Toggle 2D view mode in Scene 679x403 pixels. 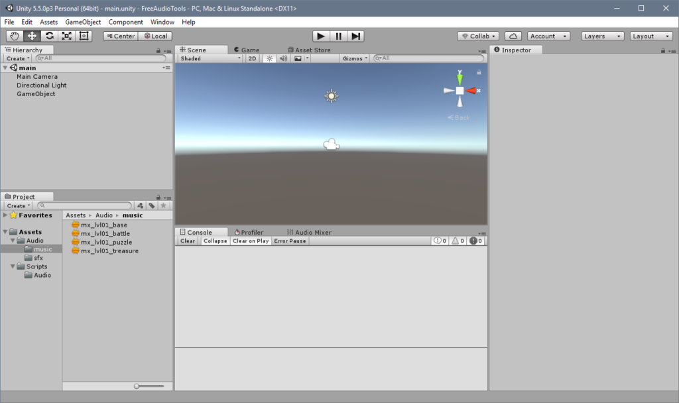click(253, 58)
